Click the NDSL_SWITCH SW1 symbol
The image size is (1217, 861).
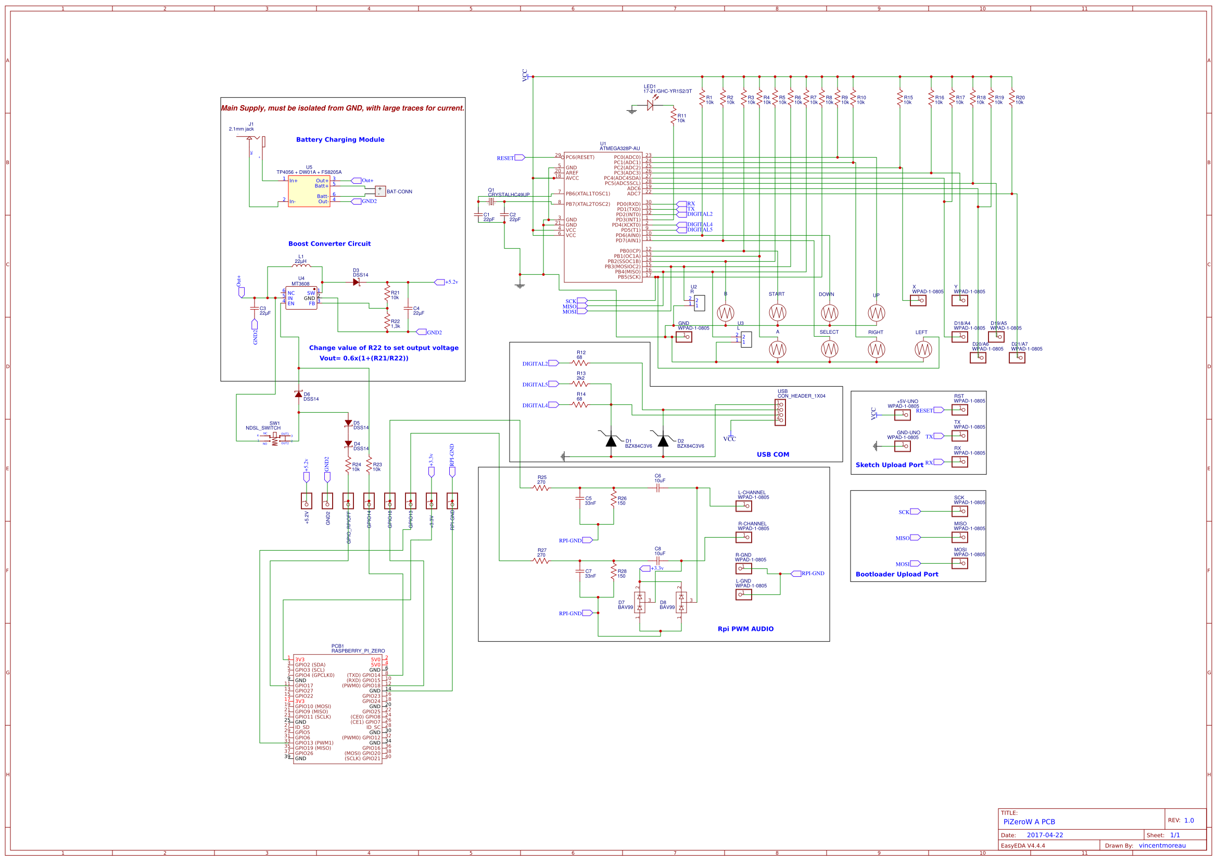point(274,438)
